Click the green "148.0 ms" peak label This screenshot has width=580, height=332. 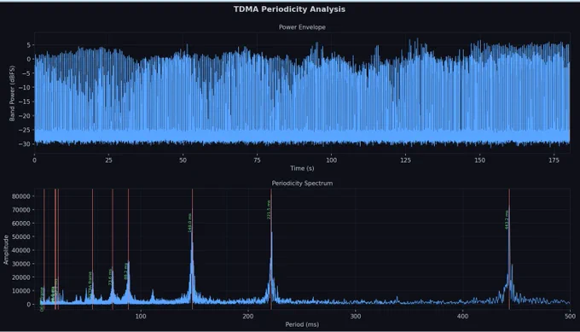tap(189, 223)
